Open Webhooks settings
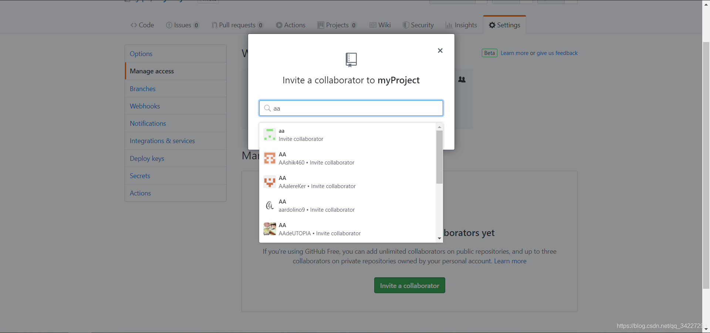The height and width of the screenshot is (333, 710). point(176,106)
